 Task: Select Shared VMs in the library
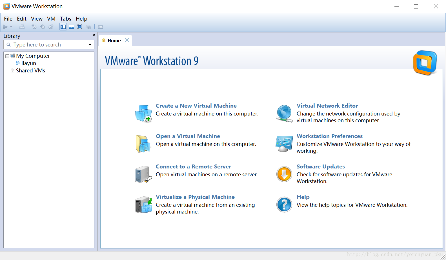(x=30, y=70)
